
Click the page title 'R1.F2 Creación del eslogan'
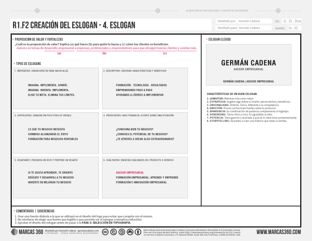(x=74, y=25)
